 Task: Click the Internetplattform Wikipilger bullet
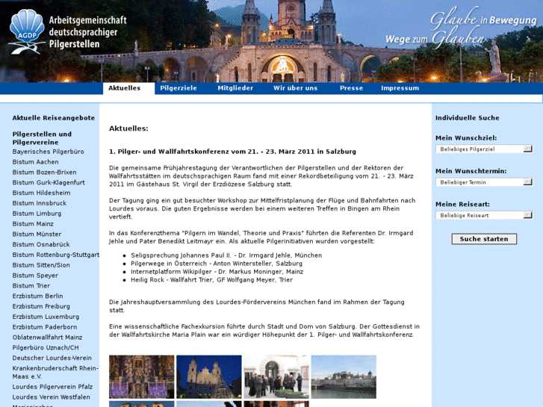[217, 272]
